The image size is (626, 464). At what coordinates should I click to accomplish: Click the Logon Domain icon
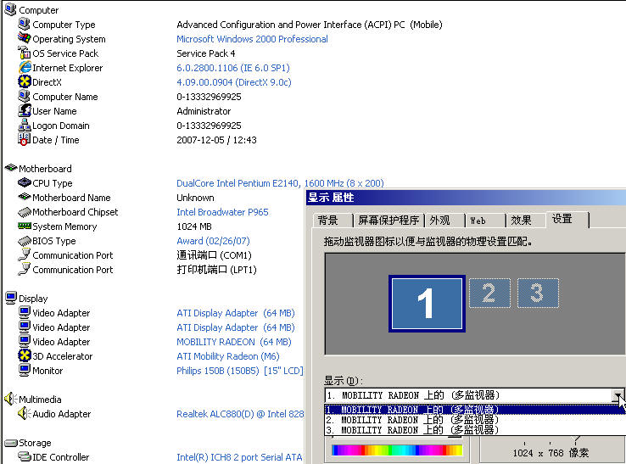pos(25,125)
